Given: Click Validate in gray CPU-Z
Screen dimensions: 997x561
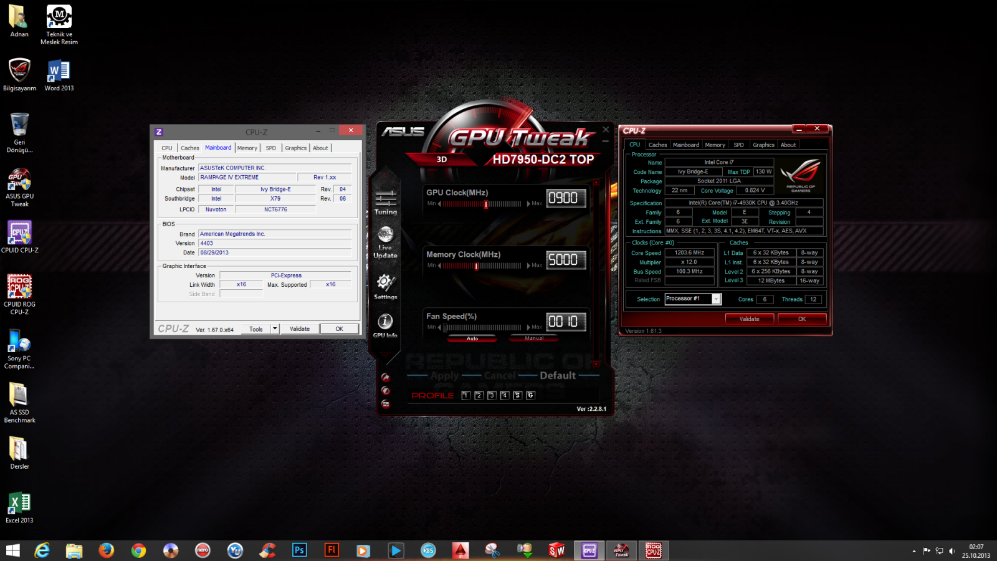Looking at the screenshot, I should click(x=300, y=329).
